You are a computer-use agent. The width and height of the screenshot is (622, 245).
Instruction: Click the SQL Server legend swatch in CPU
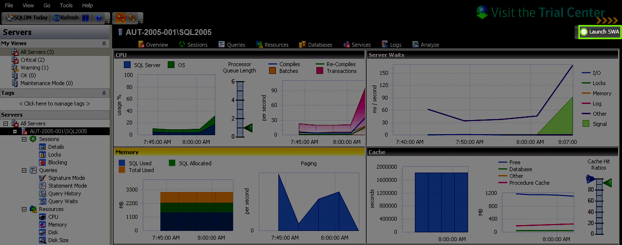click(x=127, y=65)
